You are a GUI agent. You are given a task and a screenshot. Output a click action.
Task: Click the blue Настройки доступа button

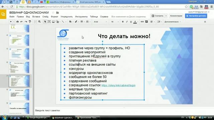pyautogui.click(x=196, y=16)
